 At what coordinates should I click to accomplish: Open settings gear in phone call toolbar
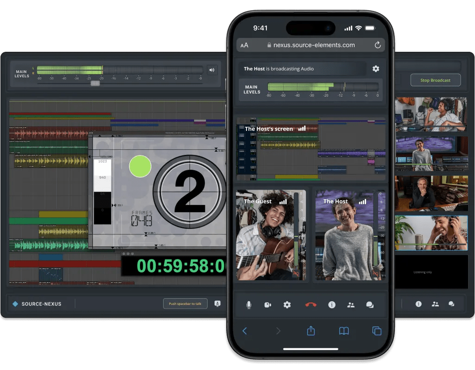click(x=287, y=305)
